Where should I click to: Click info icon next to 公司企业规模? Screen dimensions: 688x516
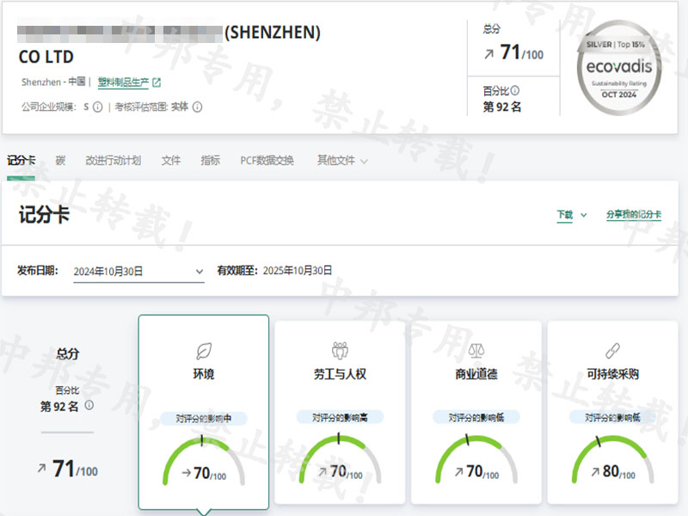[x=97, y=107]
